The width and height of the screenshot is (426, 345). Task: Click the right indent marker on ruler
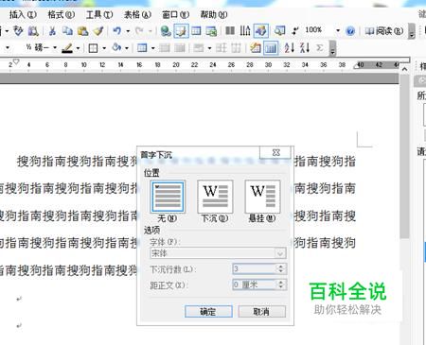pos(357,65)
